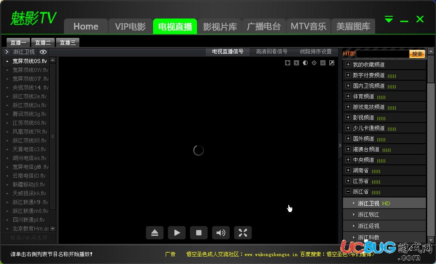Select the 直播二 sub-tab
The image size is (436, 264).
(x=43, y=42)
